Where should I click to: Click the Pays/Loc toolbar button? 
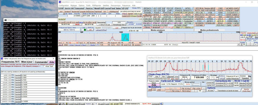point(89,8)
